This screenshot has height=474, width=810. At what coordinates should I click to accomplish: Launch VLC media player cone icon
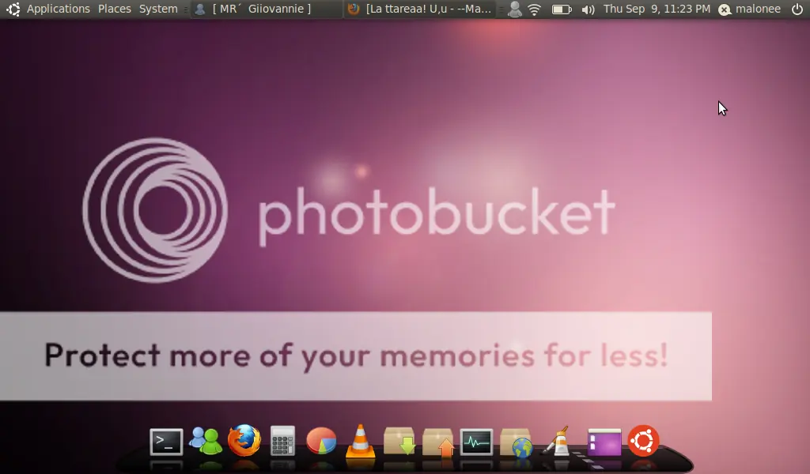[360, 441]
